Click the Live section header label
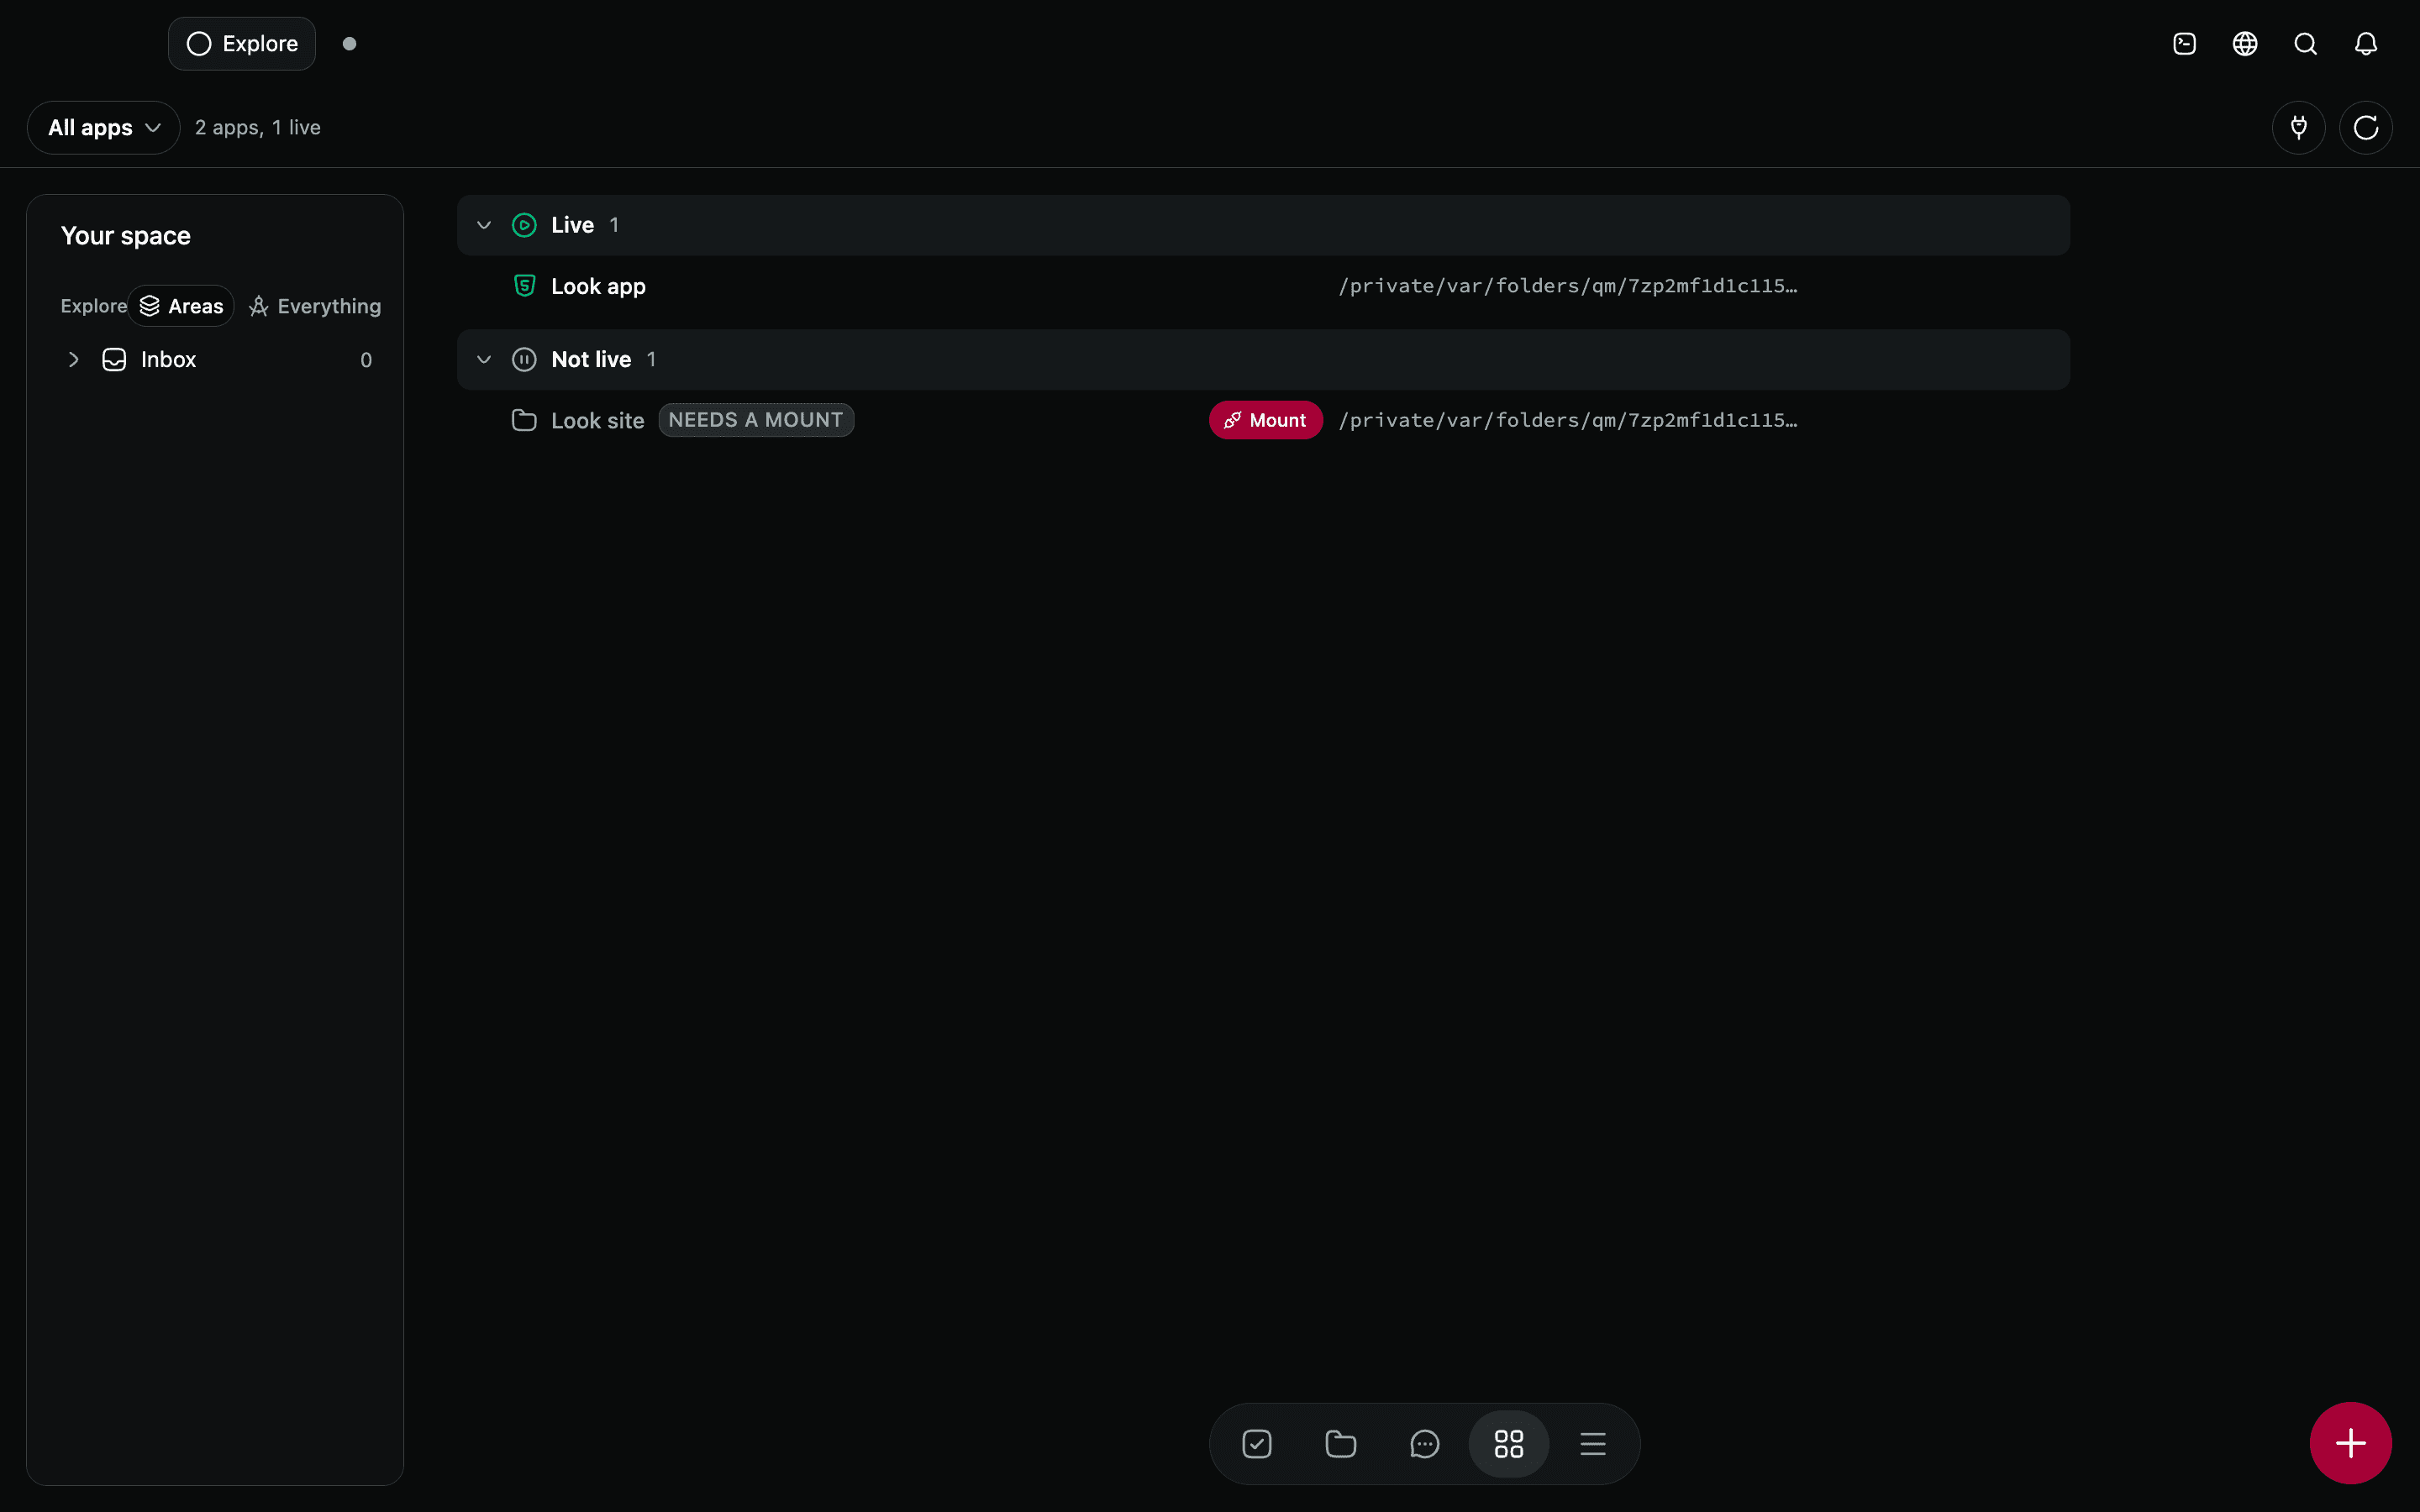2420x1512 pixels. click(x=573, y=225)
